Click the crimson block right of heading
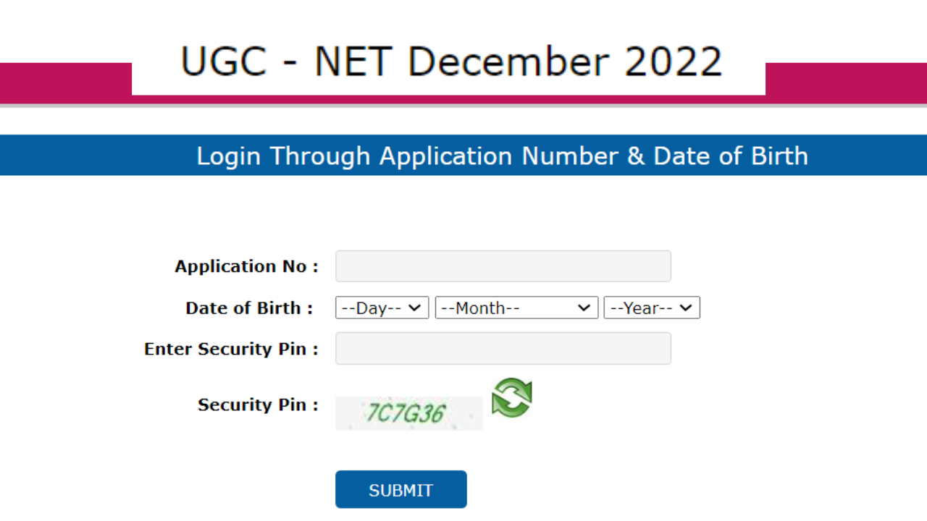The image size is (927, 521). pyautogui.click(x=846, y=82)
